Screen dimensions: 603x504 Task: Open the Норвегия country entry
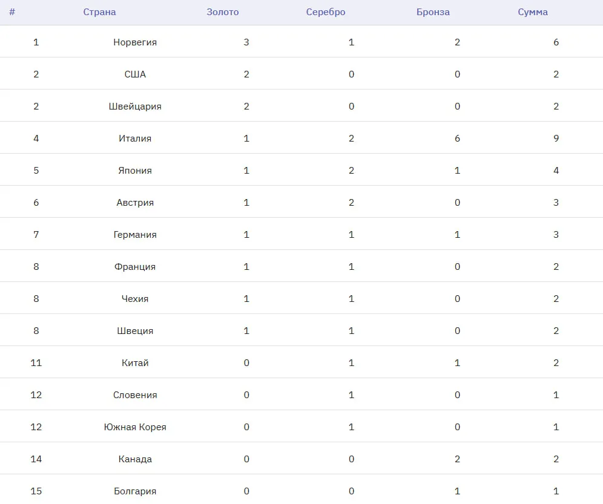click(x=135, y=42)
